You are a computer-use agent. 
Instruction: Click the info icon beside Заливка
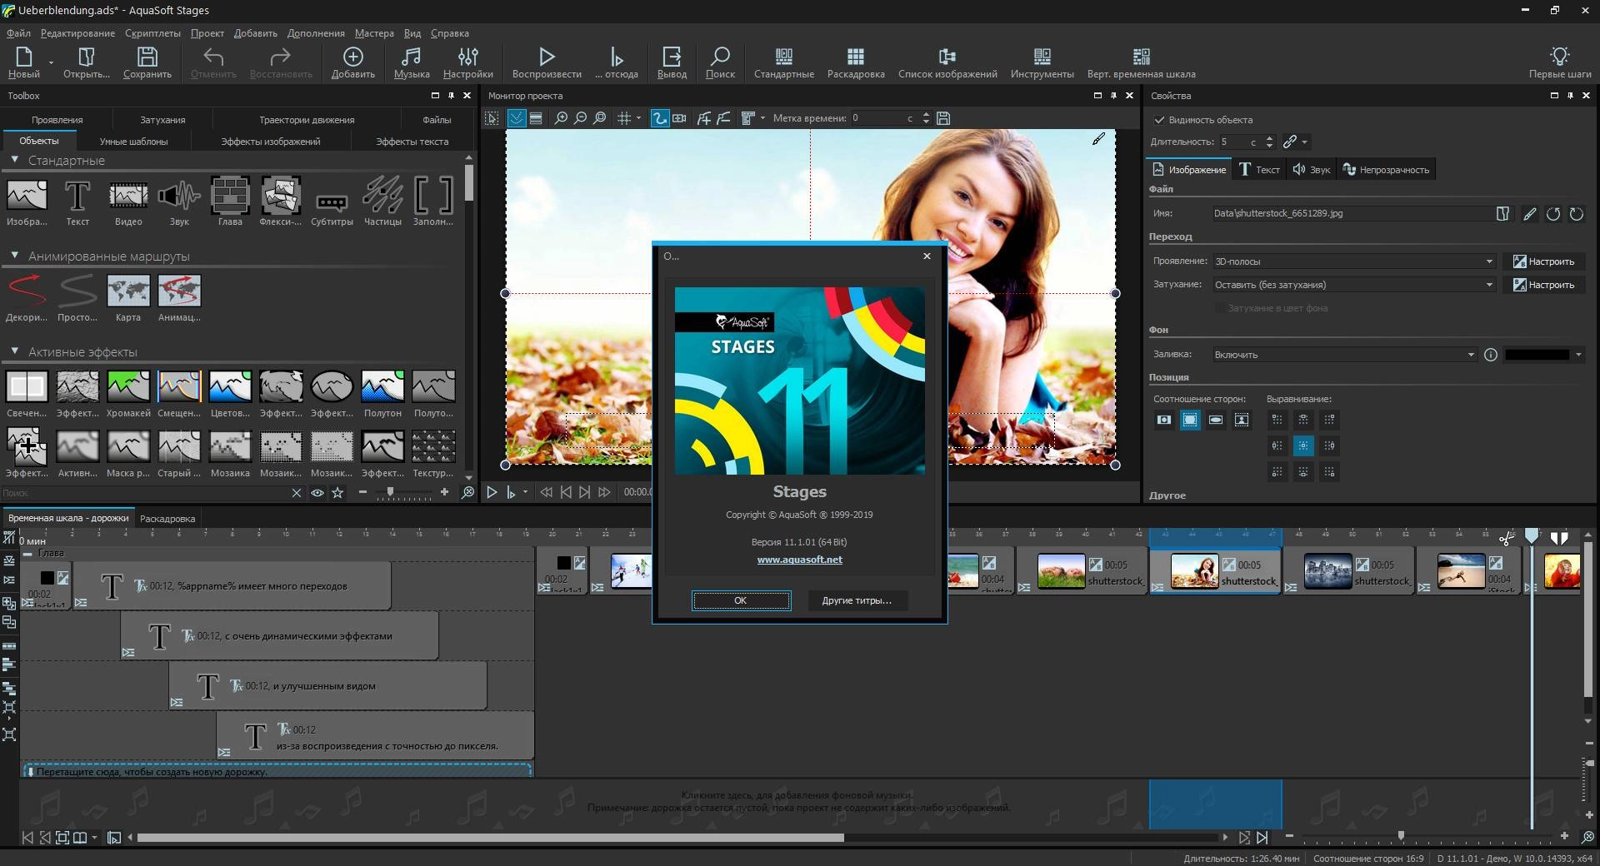pos(1490,355)
